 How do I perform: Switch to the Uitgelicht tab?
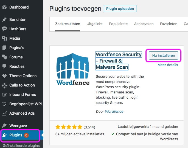coord(95,24)
